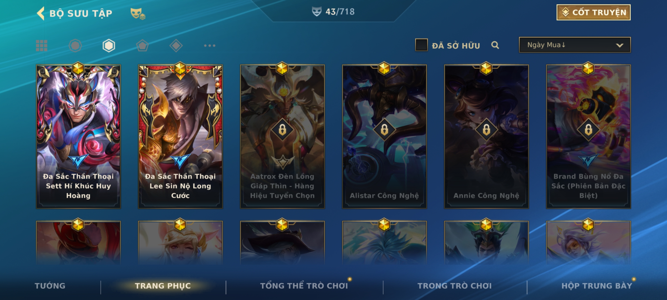Select the diamond rarity filter icon
667x300 pixels.
click(176, 46)
